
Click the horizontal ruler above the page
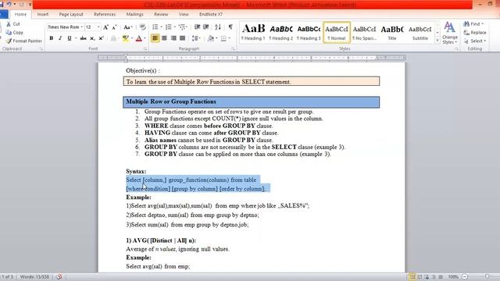point(252,58)
